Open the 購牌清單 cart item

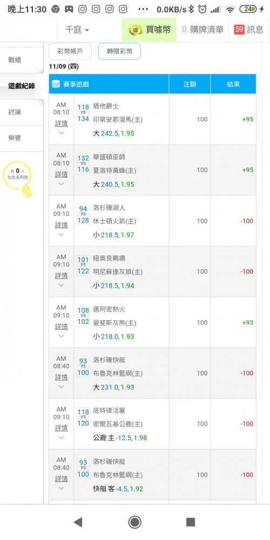pos(202,30)
